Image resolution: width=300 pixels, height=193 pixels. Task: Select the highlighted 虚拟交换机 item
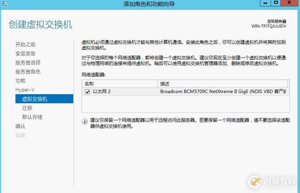click(x=35, y=99)
